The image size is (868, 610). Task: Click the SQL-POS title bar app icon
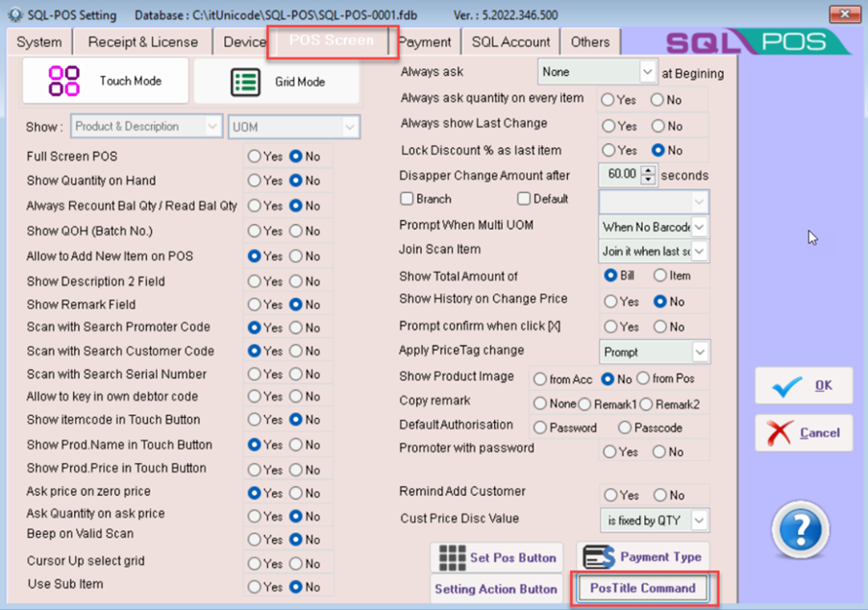pyautogui.click(x=13, y=15)
